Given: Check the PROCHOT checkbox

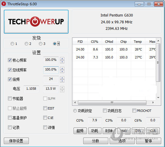Looking at the screenshot, I should pos(134,111).
